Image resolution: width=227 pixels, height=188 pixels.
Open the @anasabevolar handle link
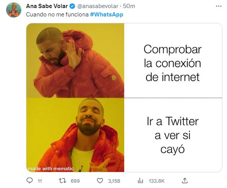point(98,6)
